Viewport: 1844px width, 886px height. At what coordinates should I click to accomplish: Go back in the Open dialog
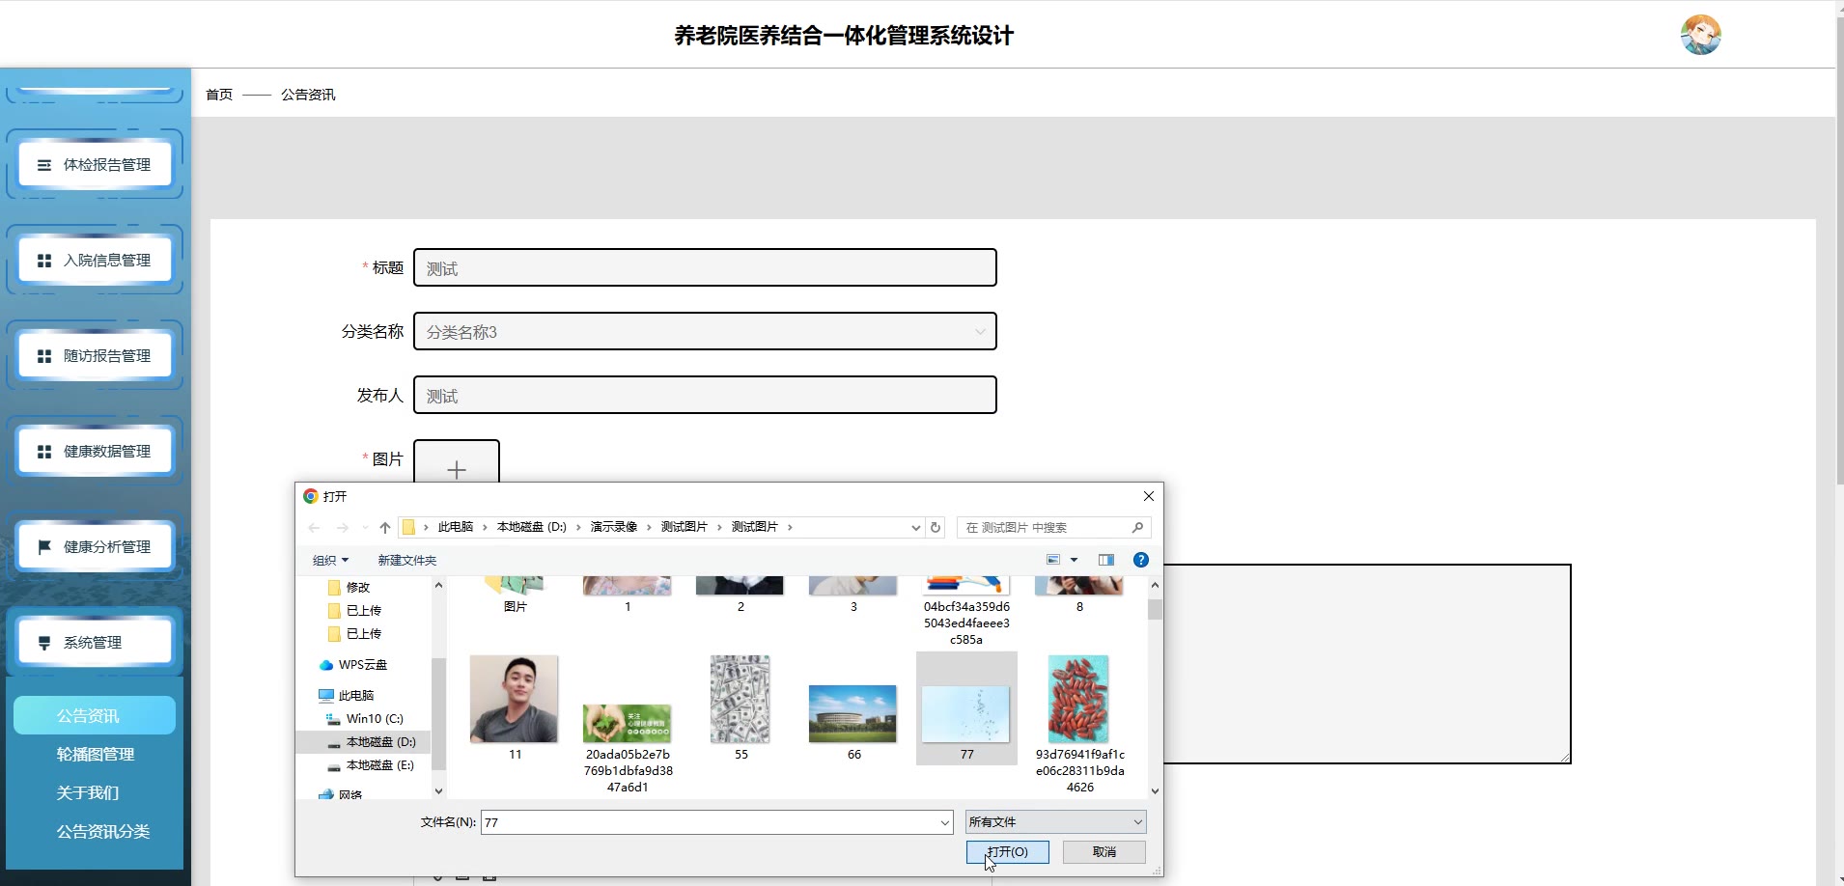[x=314, y=527]
